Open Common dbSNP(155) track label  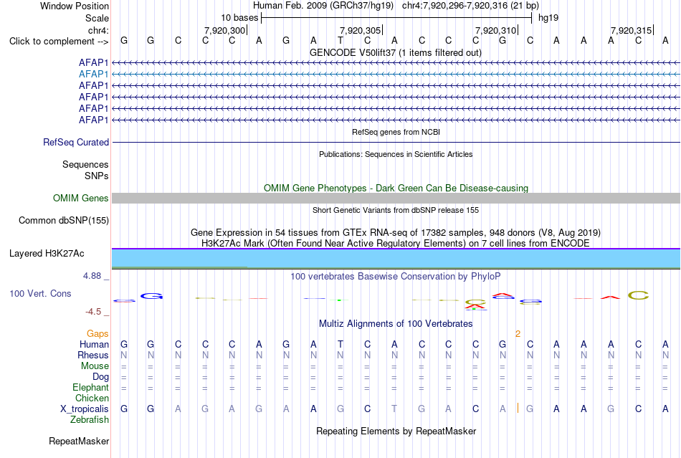point(64,221)
